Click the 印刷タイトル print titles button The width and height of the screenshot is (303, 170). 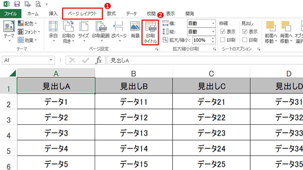[150, 32]
